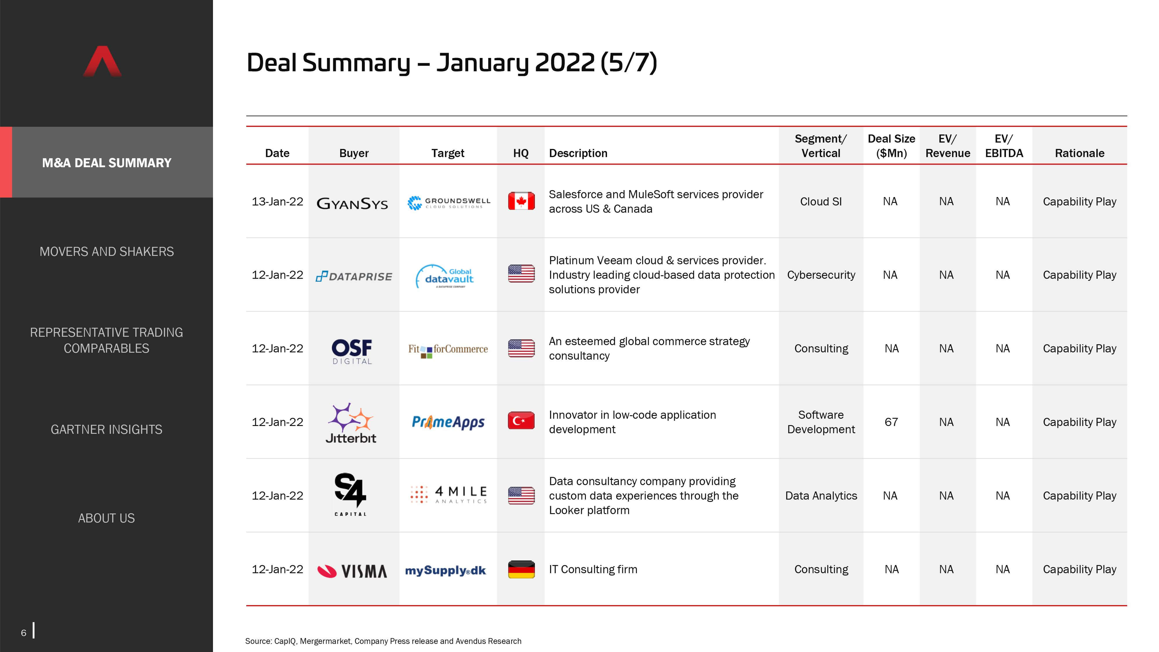This screenshot has height=652, width=1159.
Task: Click the Turkey flag in PrimeApps row
Action: pos(521,421)
